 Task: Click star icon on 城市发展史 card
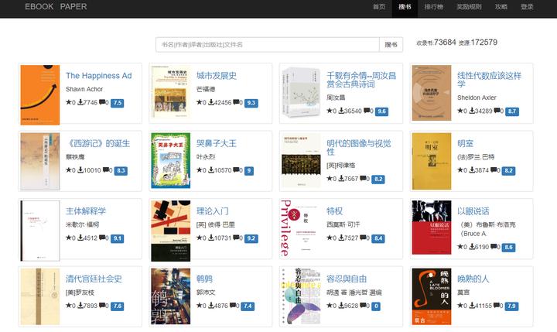pyautogui.click(x=199, y=102)
